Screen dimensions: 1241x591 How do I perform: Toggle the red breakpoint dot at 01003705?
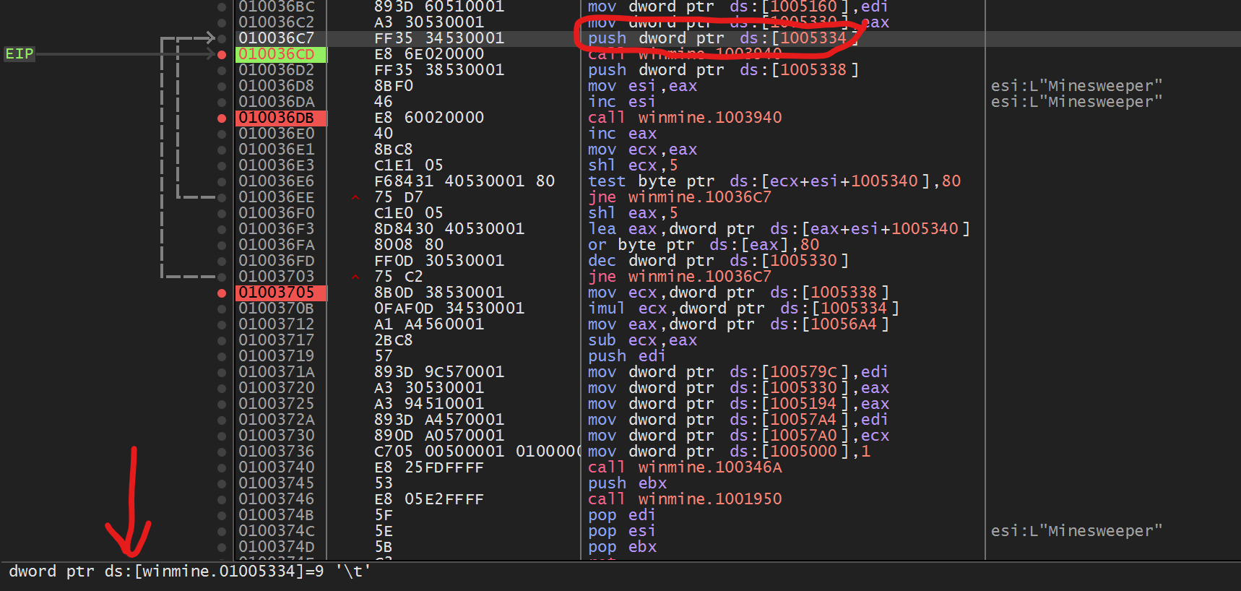[x=222, y=293]
